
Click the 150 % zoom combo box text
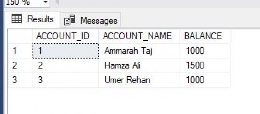click(18, 2)
